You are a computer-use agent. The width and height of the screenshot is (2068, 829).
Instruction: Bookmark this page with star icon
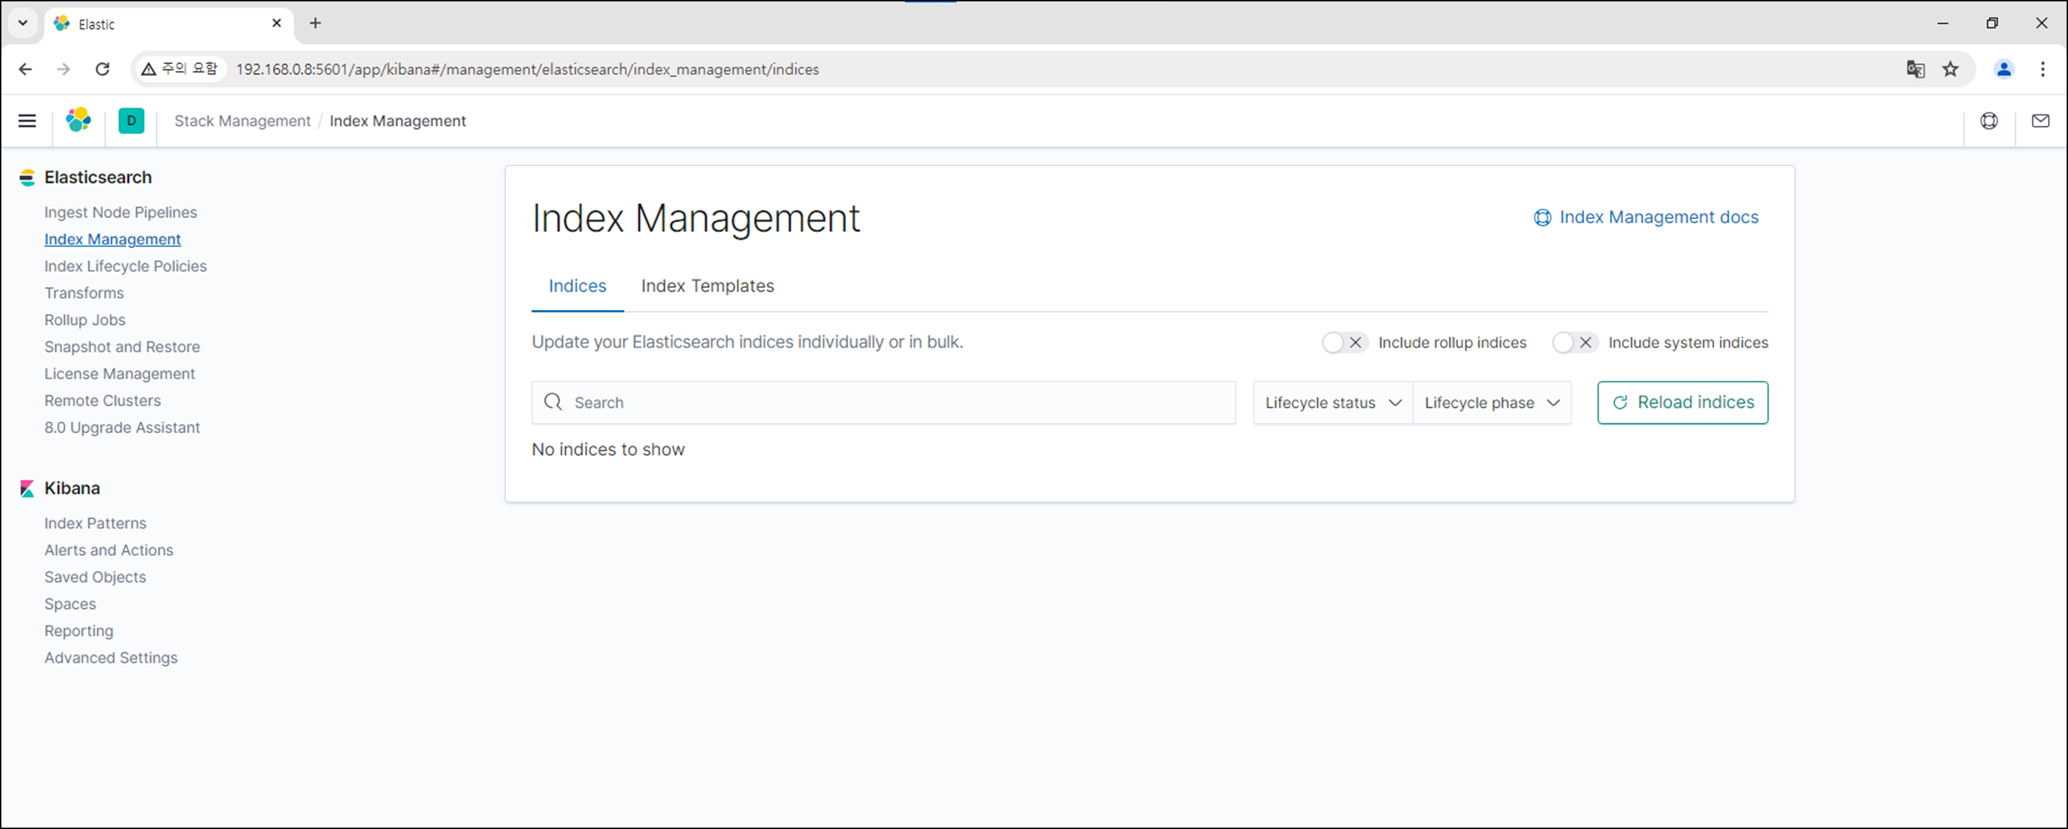tap(1951, 69)
